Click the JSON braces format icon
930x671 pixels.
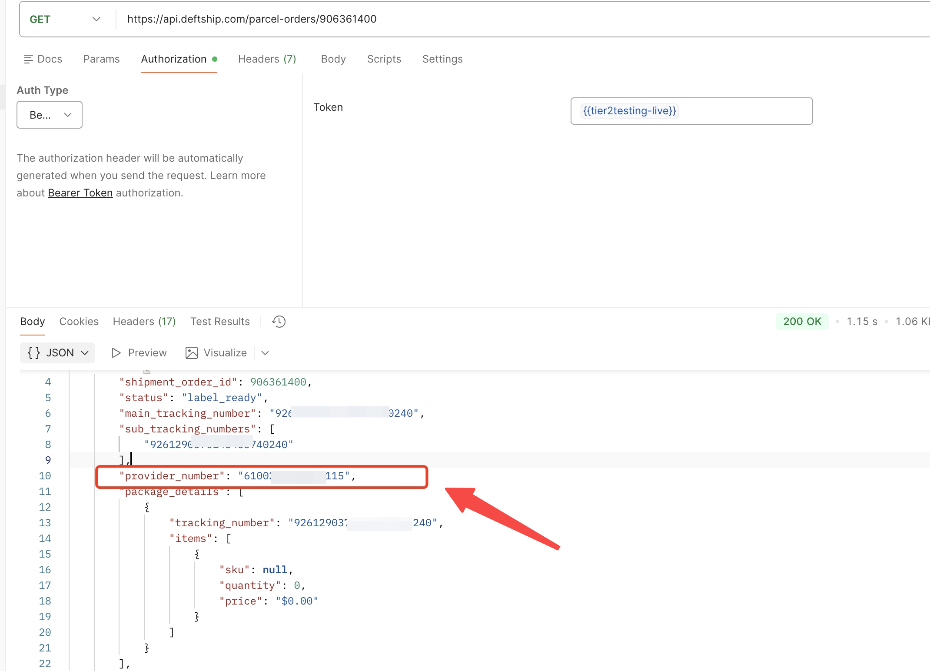tap(34, 353)
